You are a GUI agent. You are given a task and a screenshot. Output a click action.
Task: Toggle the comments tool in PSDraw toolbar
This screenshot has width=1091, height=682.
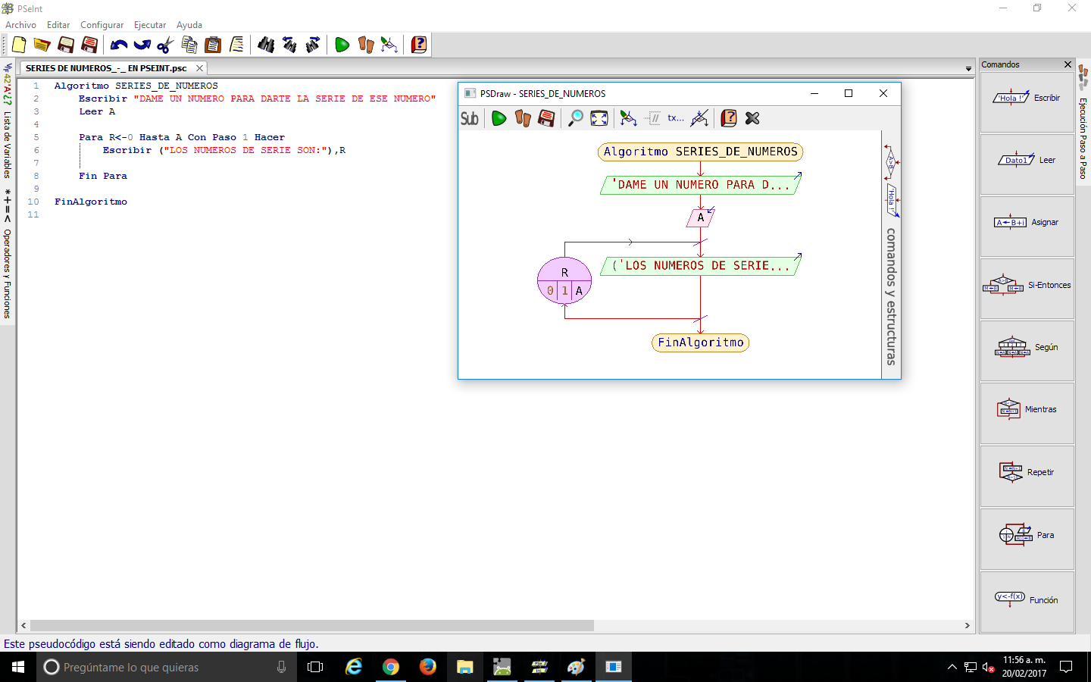653,118
